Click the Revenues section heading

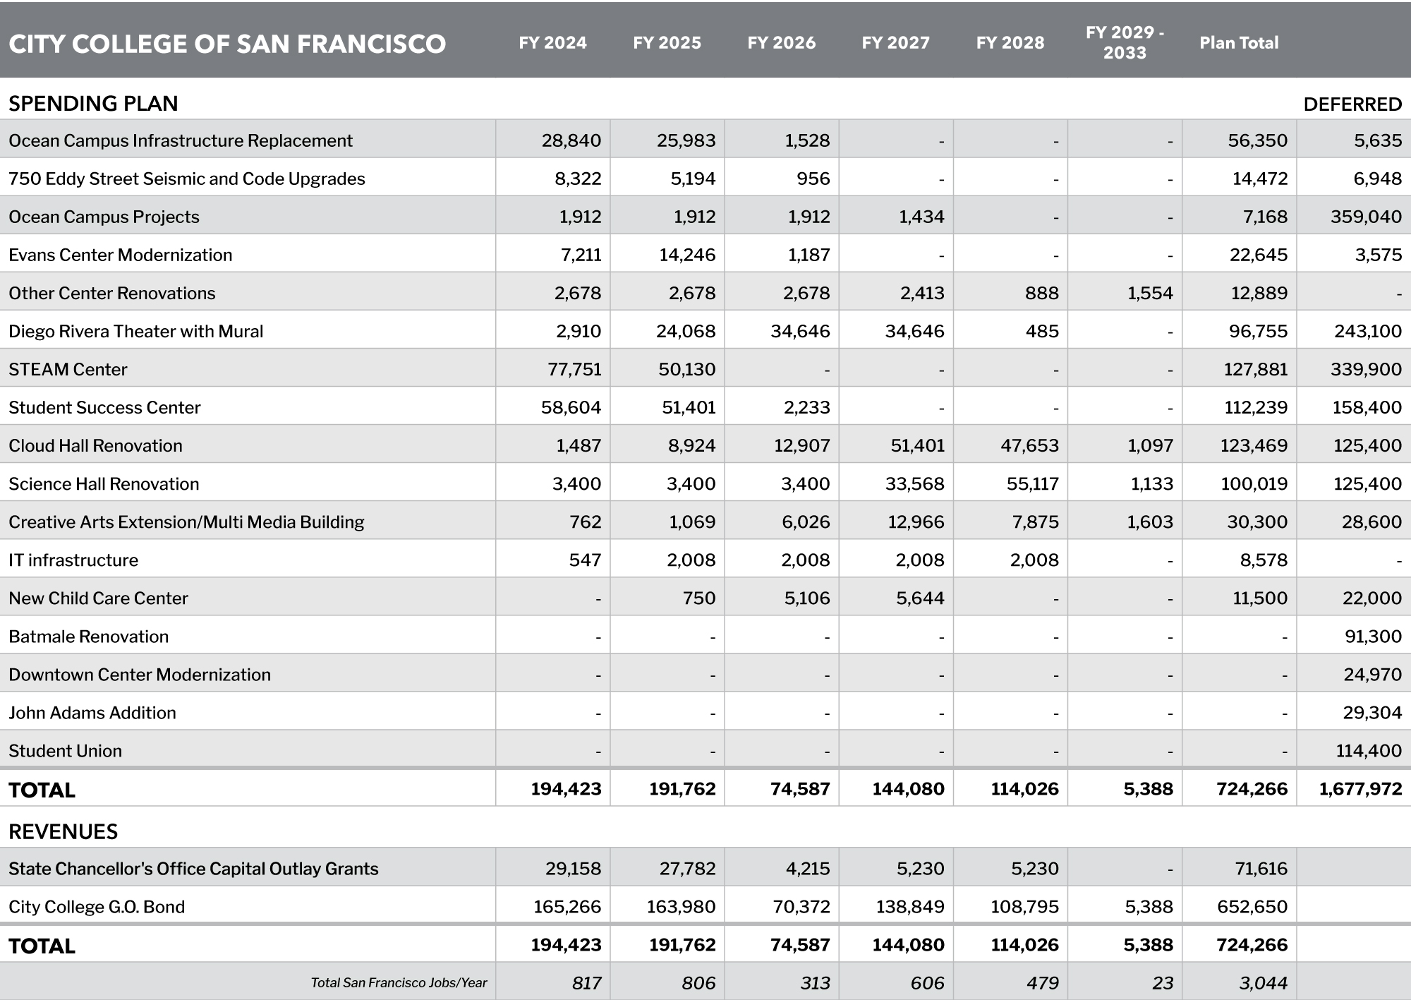63,831
